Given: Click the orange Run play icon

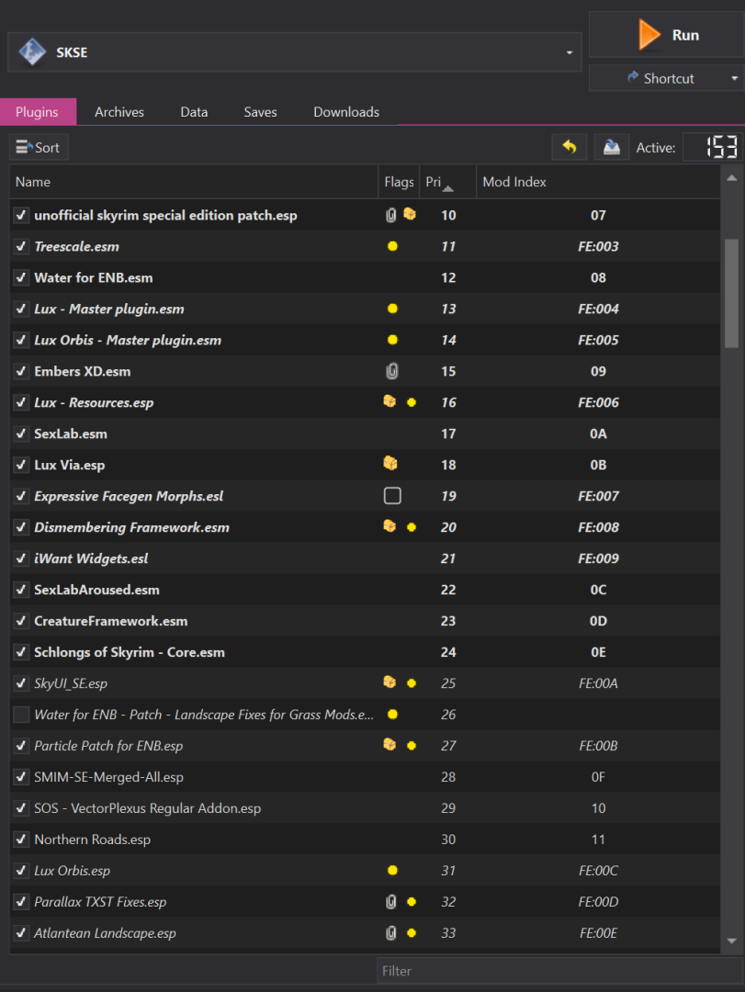Looking at the screenshot, I should point(649,35).
